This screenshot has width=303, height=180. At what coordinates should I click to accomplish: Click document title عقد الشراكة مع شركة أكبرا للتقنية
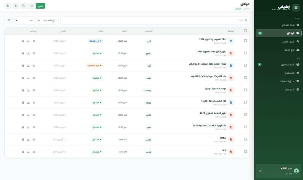pos(209,76)
